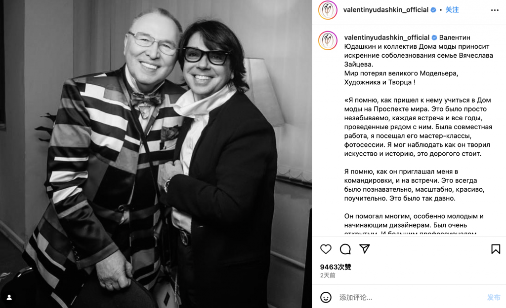Share the post with the paper plane icon

point(364,249)
